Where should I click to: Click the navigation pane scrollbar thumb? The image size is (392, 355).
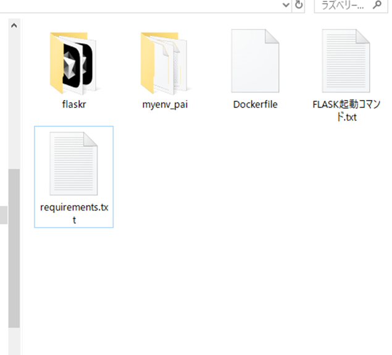(14, 248)
